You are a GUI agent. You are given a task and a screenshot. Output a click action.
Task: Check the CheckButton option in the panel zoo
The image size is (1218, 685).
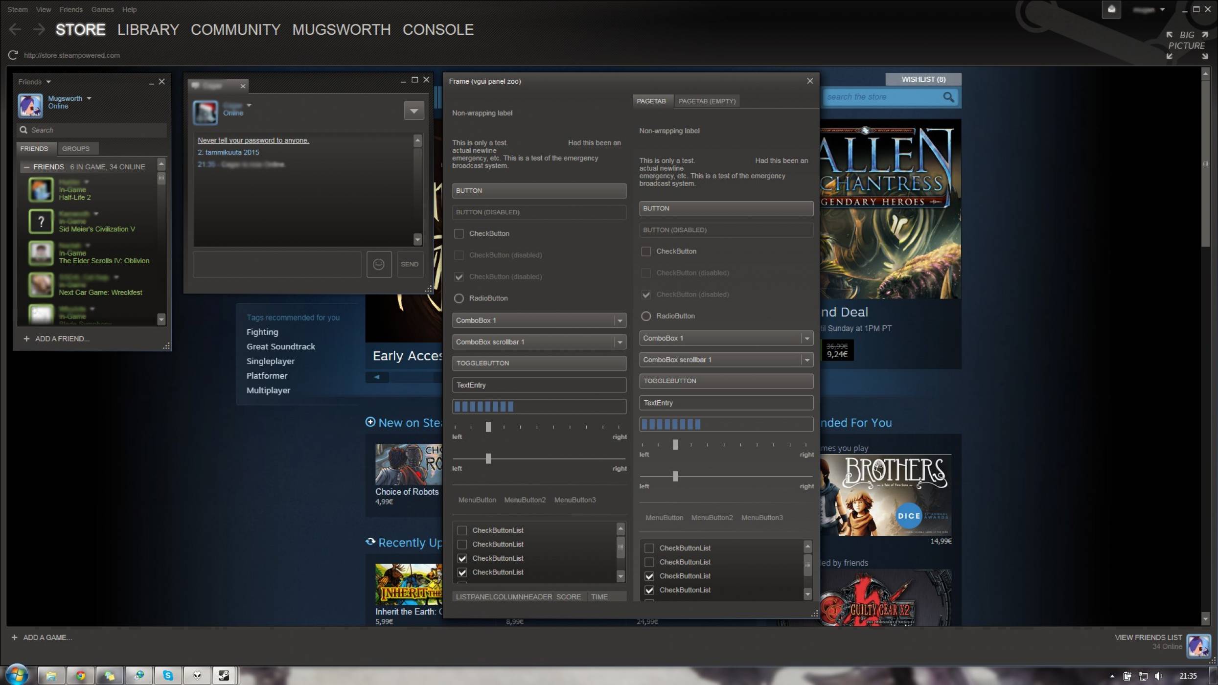click(459, 233)
